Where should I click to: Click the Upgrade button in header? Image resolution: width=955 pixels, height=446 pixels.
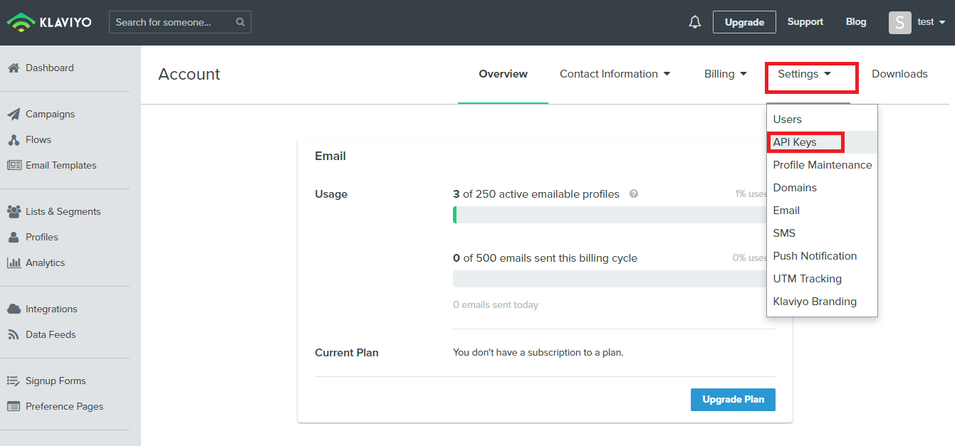(x=744, y=22)
